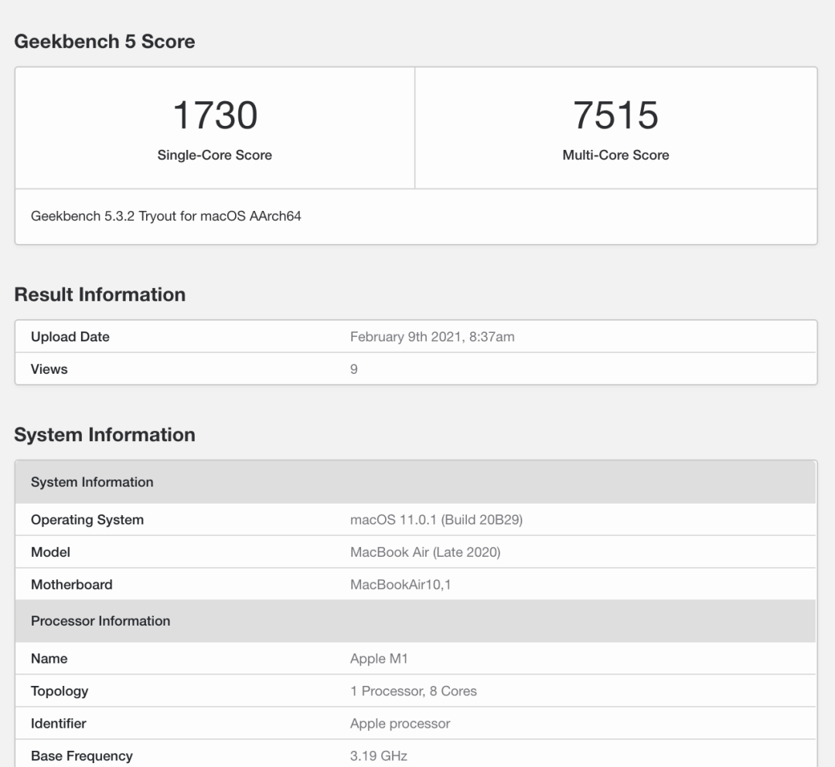
Task: Click the MacBookAir10,1 motherboard value
Action: pyautogui.click(x=400, y=585)
